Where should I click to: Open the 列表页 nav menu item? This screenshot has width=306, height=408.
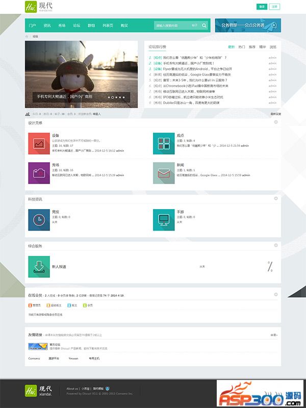click(x=108, y=25)
